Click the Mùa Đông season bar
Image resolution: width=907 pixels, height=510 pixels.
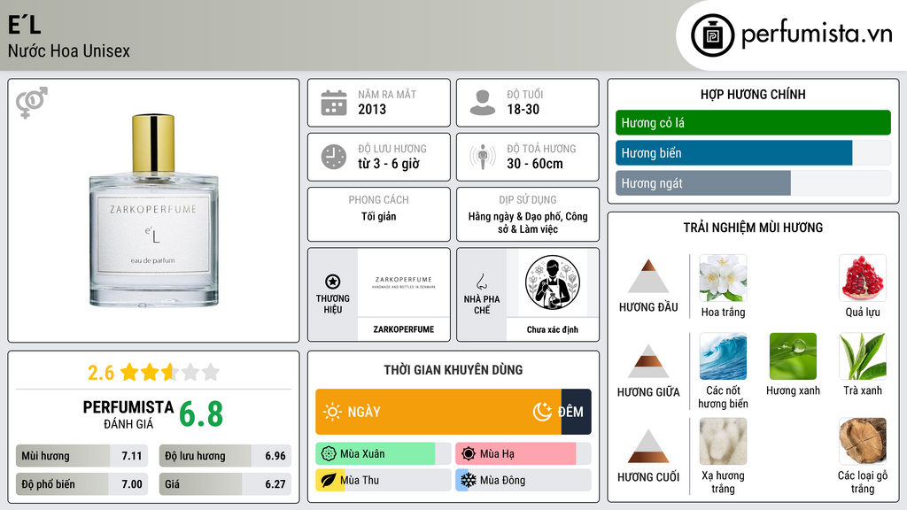point(523,480)
